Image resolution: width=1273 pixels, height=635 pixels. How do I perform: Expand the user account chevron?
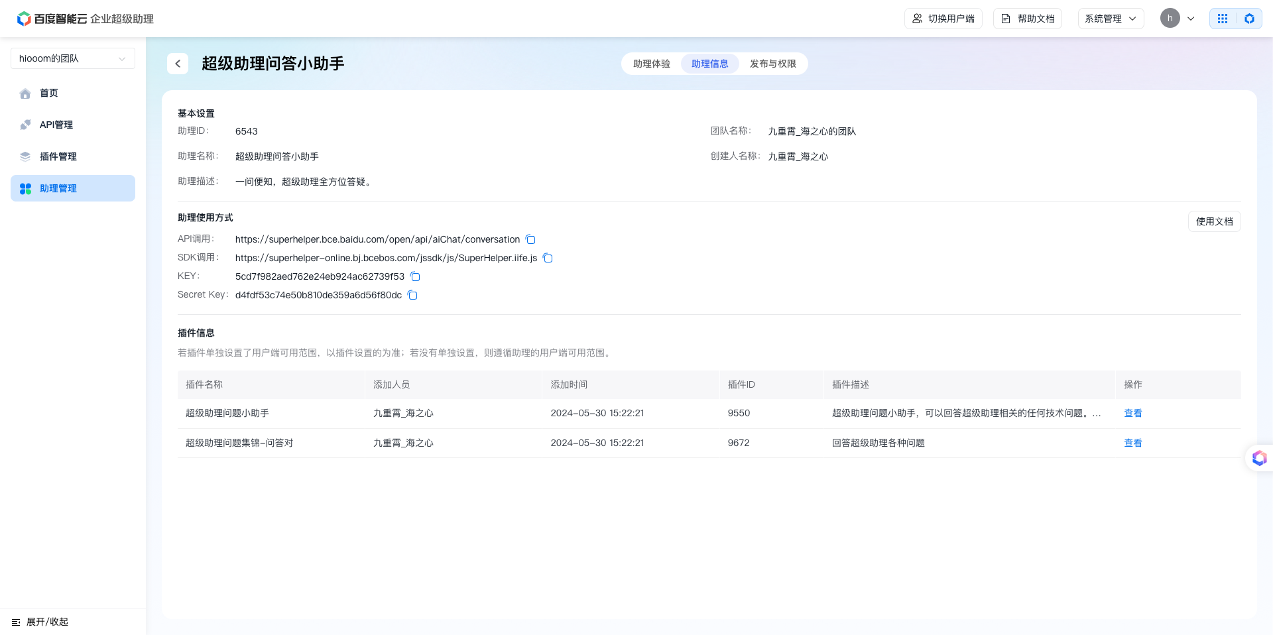[x=1191, y=19]
